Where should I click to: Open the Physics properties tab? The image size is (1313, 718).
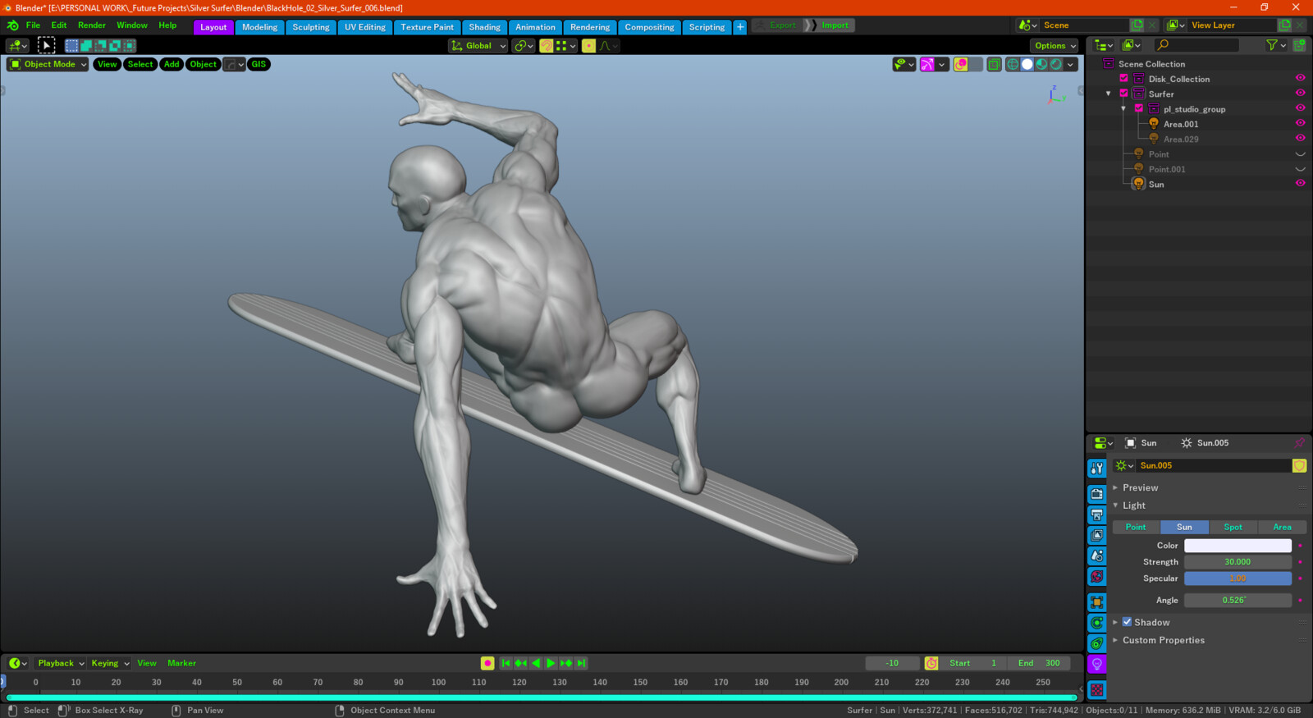pyautogui.click(x=1097, y=623)
